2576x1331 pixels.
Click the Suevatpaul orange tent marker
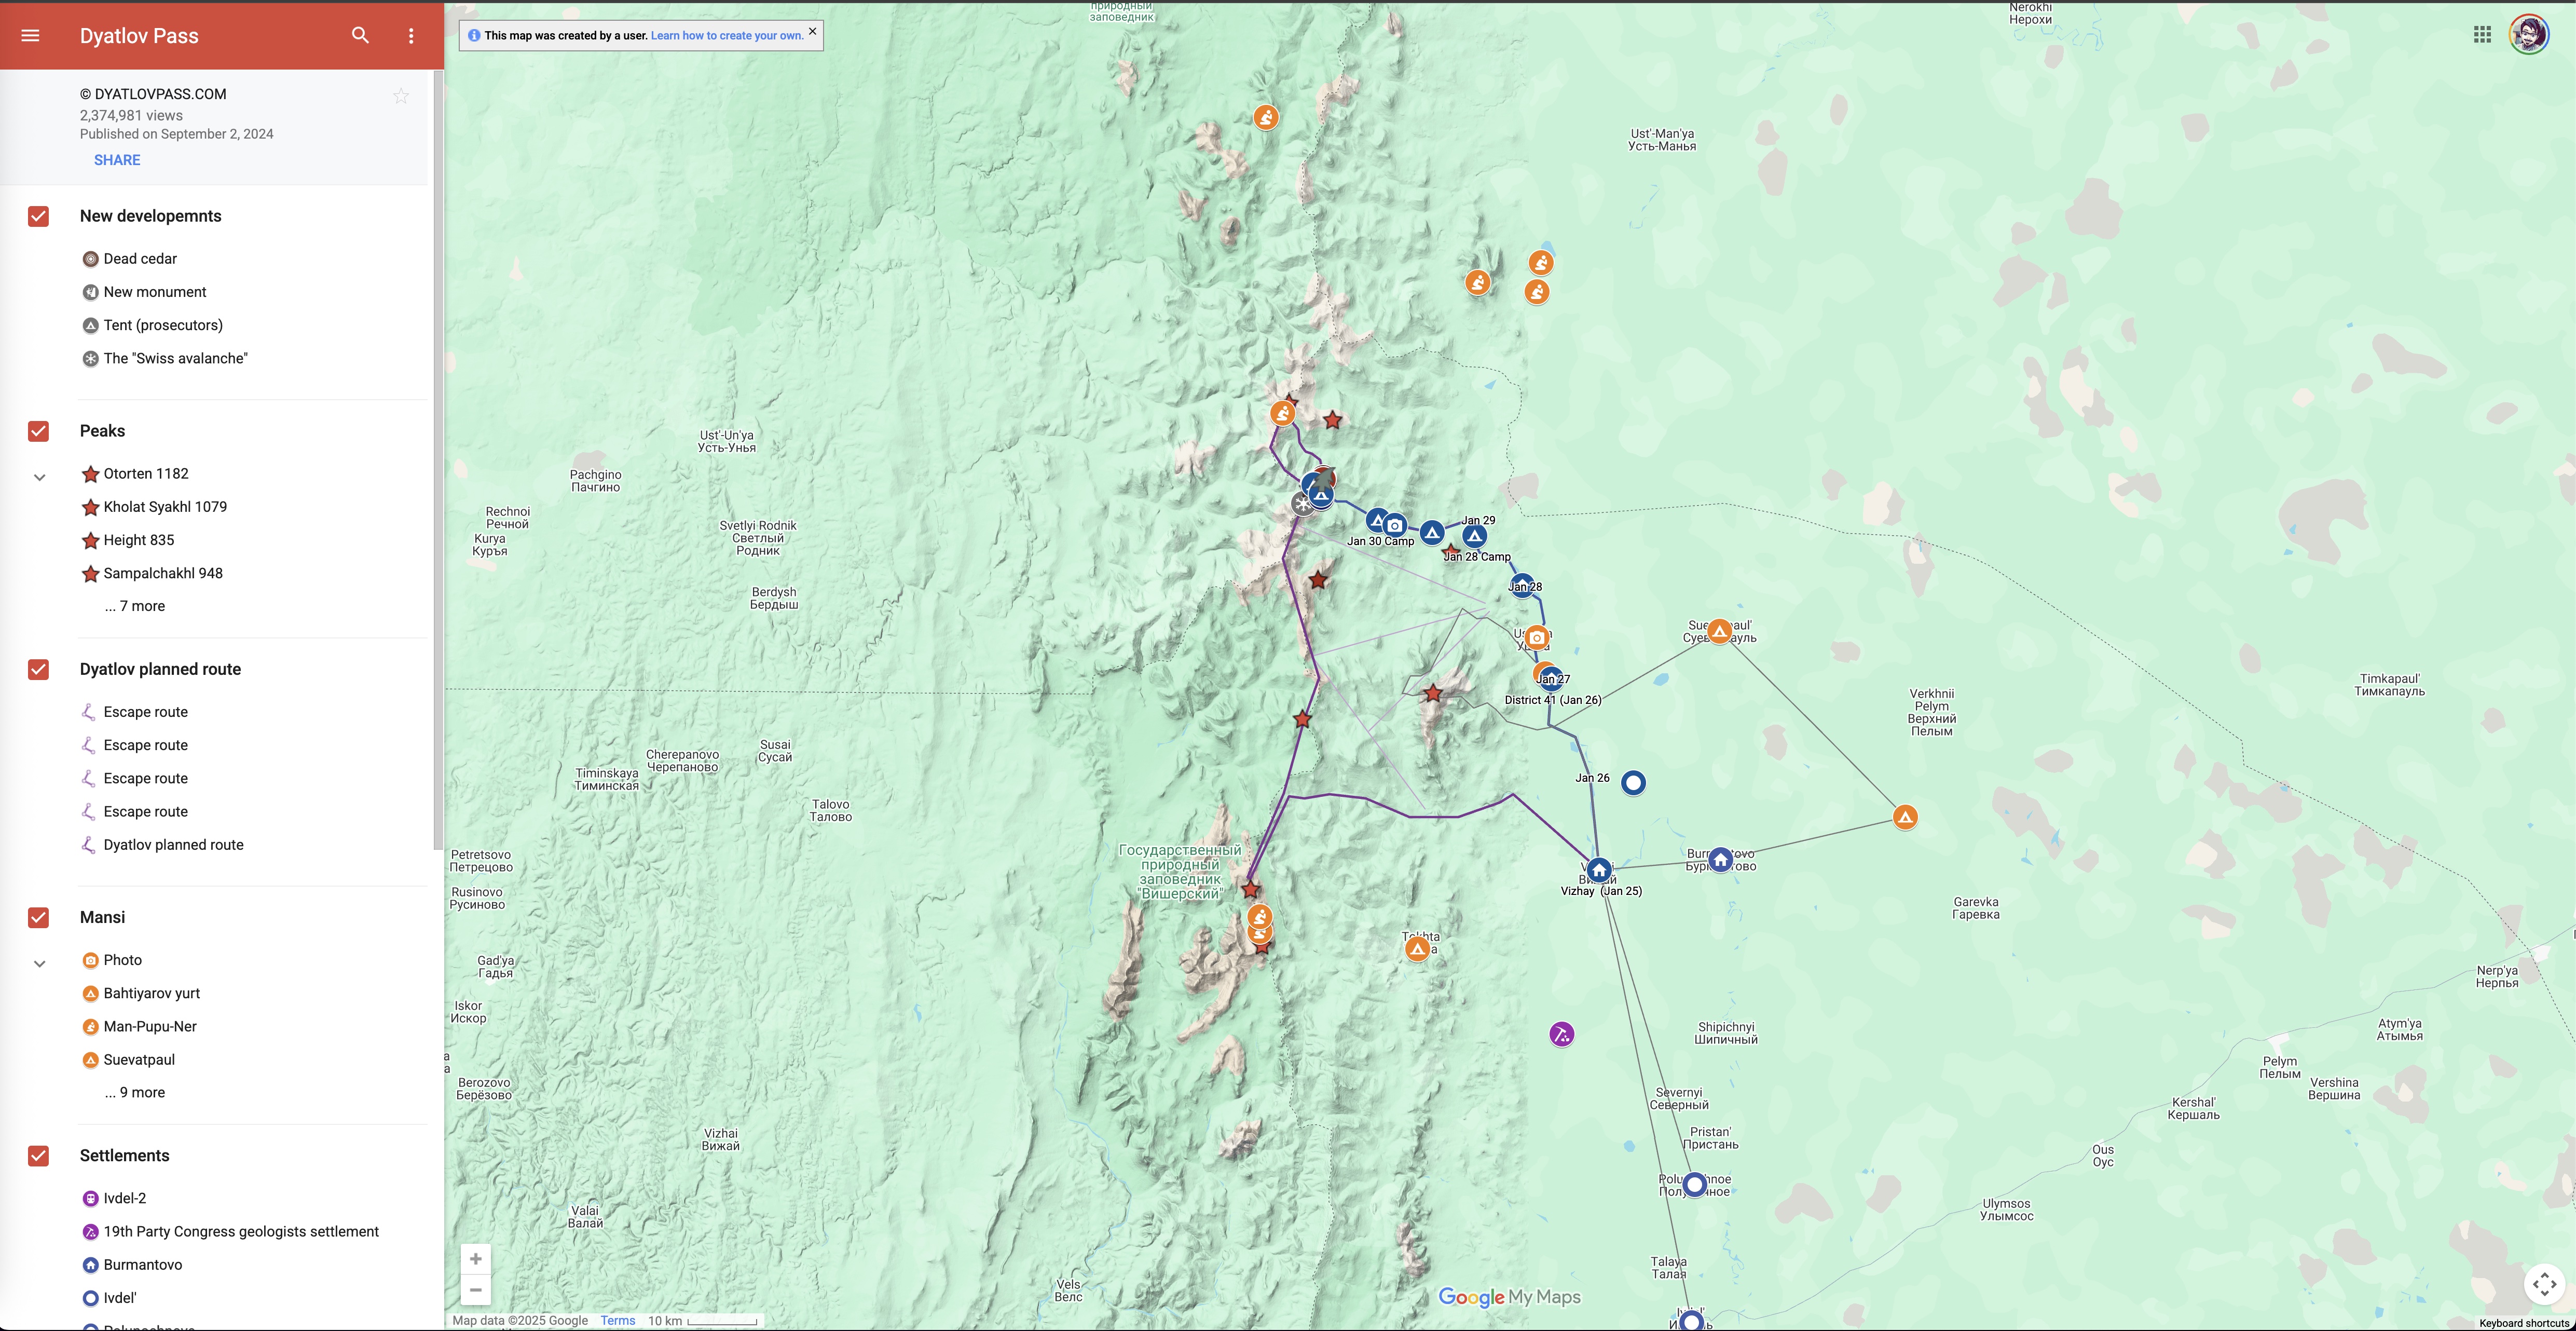[1719, 631]
